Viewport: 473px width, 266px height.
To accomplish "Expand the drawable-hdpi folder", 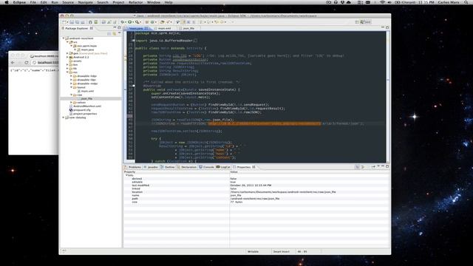I will (71, 76).
